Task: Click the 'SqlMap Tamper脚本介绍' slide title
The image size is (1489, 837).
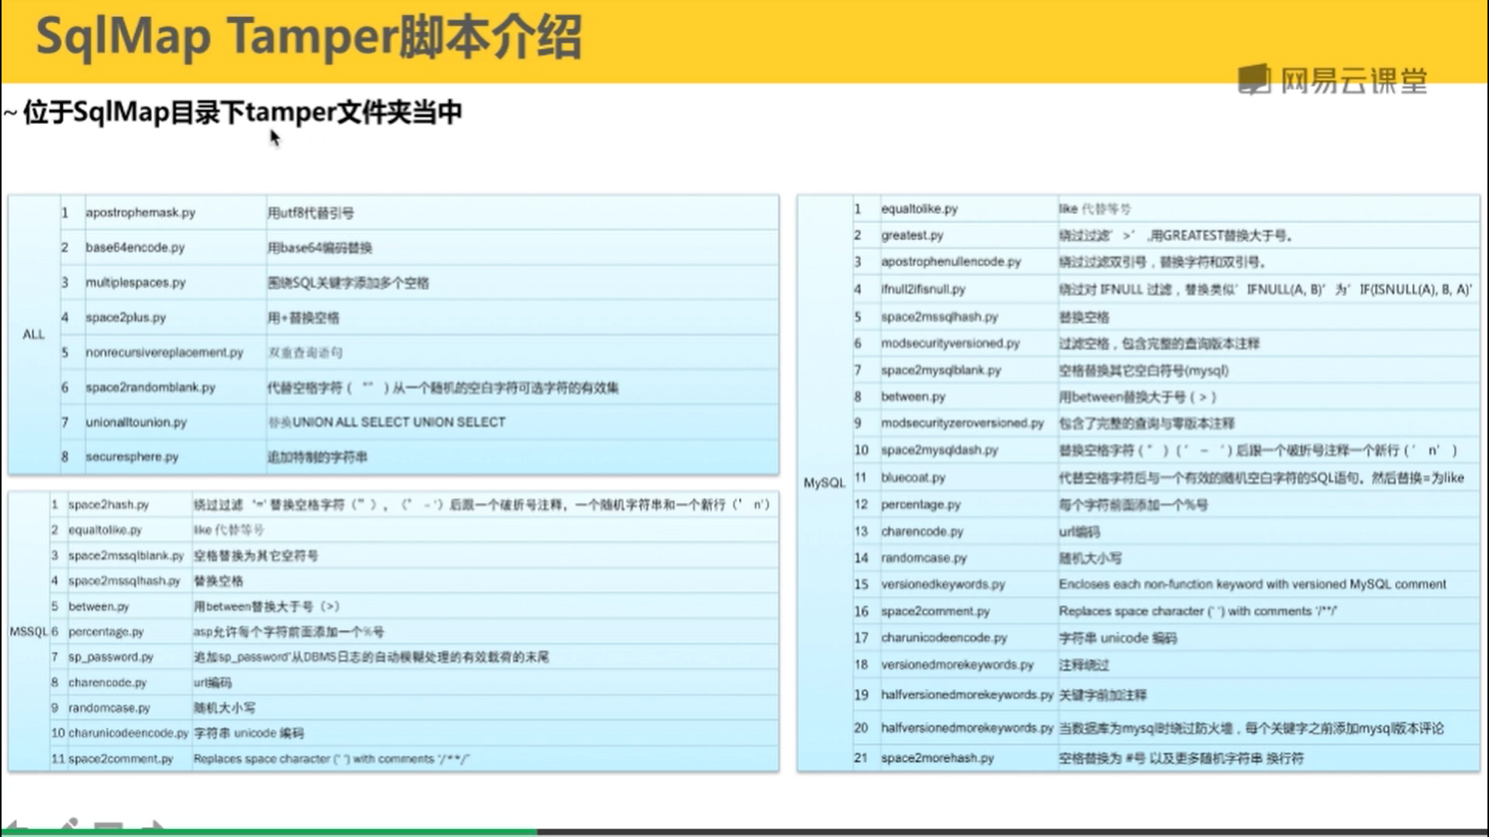Action: tap(309, 36)
